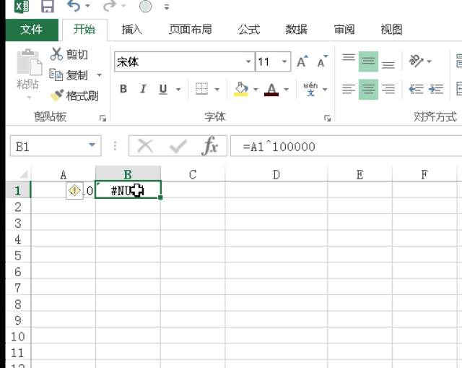462x368 pixels.
Task: Click increase indent icon
Action: [436, 89]
